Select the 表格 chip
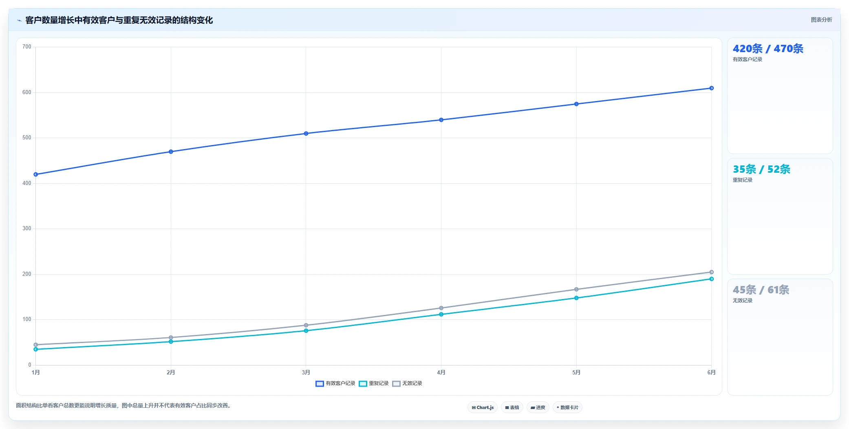The width and height of the screenshot is (849, 429). 512,407
